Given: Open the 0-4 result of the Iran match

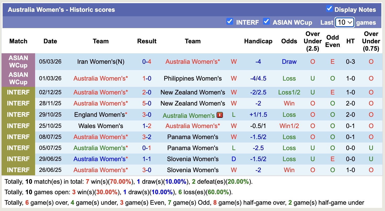Looking at the screenshot, I should [x=147, y=62].
